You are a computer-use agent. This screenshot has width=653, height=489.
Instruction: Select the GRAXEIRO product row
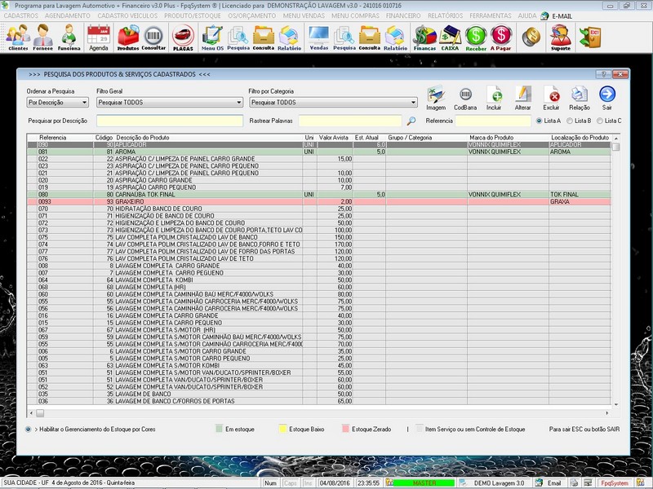319,201
